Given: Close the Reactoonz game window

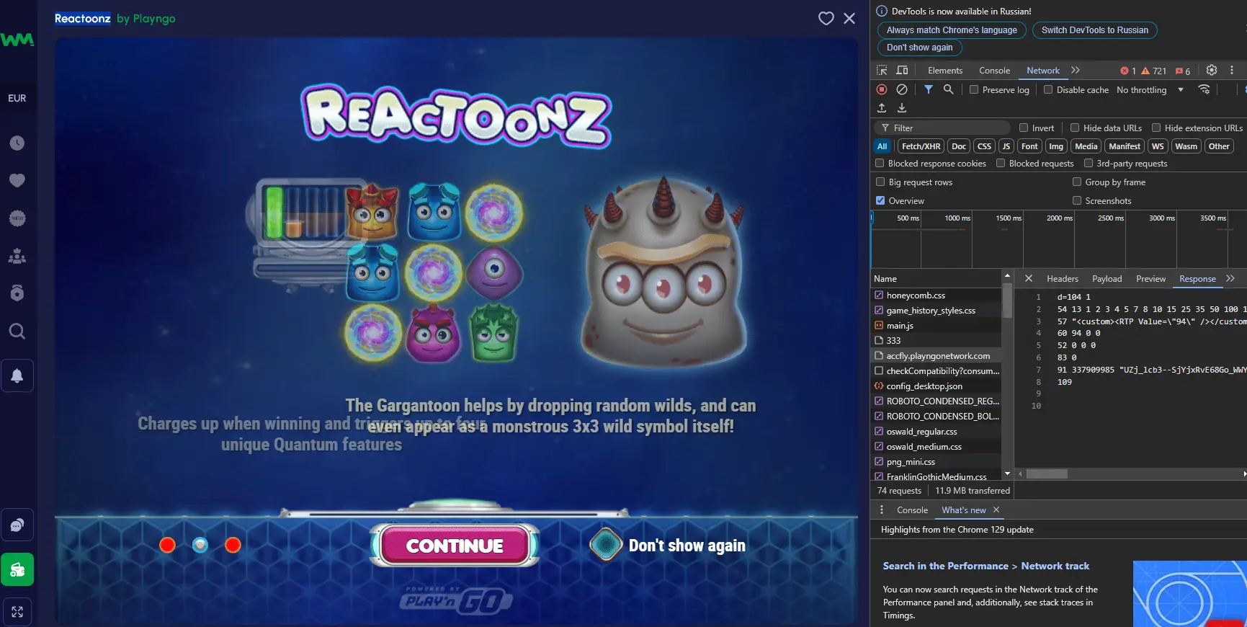Looking at the screenshot, I should 849,19.
